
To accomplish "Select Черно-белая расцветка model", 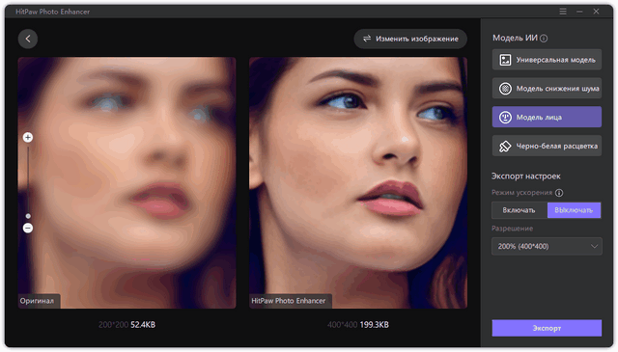I will (x=547, y=146).
